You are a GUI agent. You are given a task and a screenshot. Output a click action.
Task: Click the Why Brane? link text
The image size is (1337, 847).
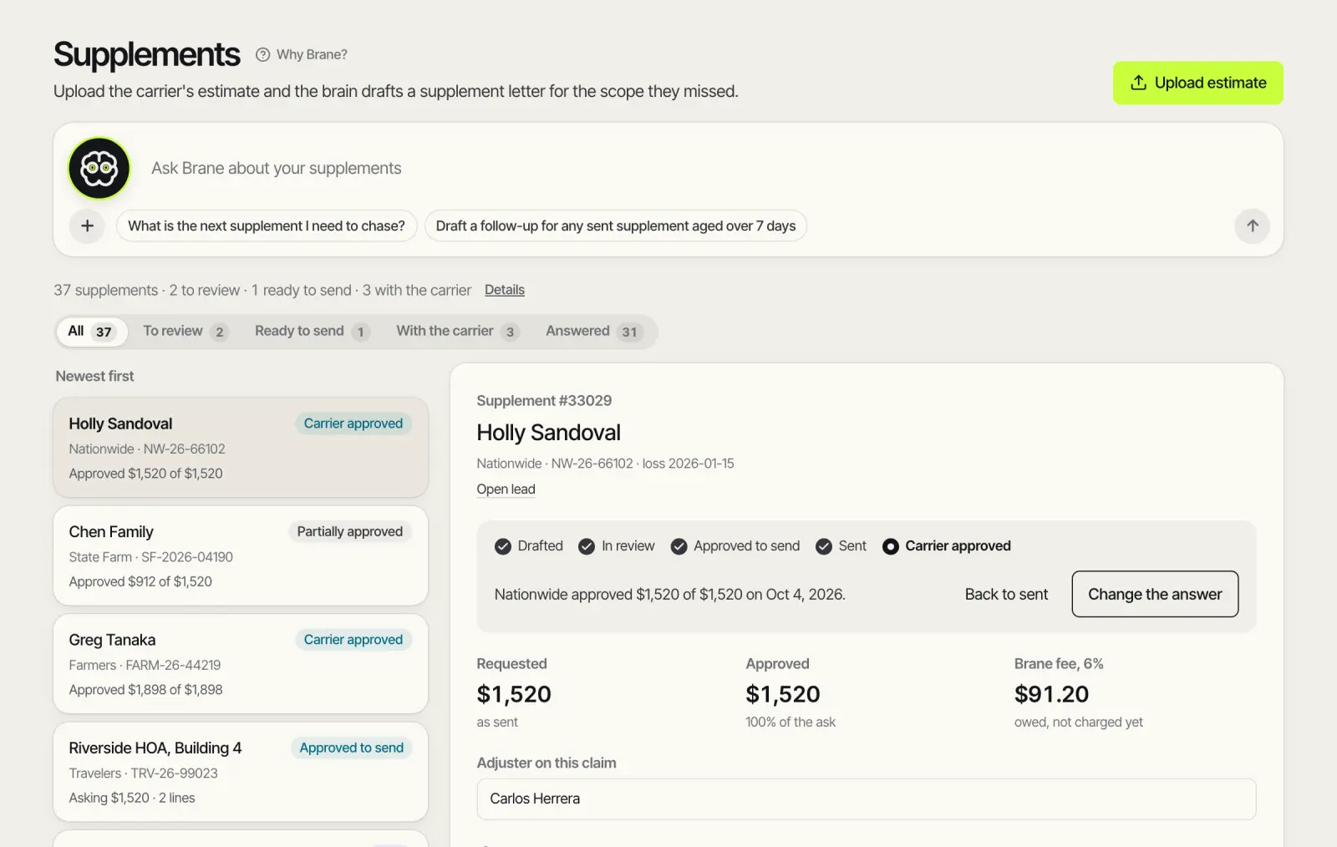pyautogui.click(x=312, y=54)
